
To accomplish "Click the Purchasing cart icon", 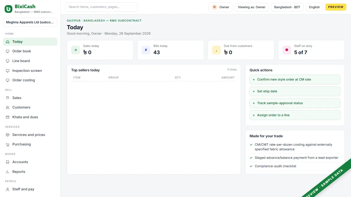I will (7, 144).
